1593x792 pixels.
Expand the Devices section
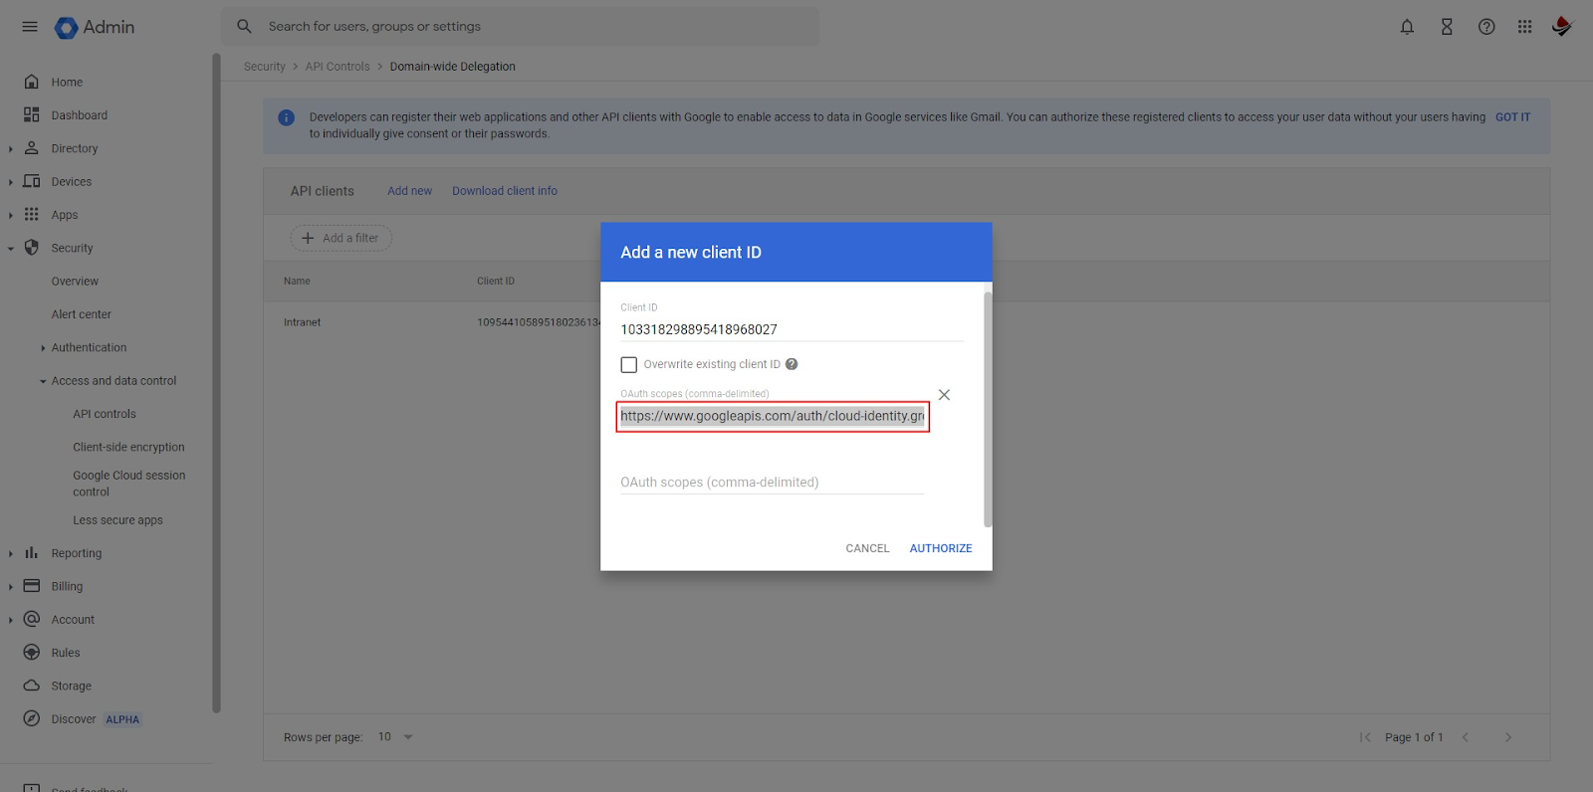(x=11, y=182)
